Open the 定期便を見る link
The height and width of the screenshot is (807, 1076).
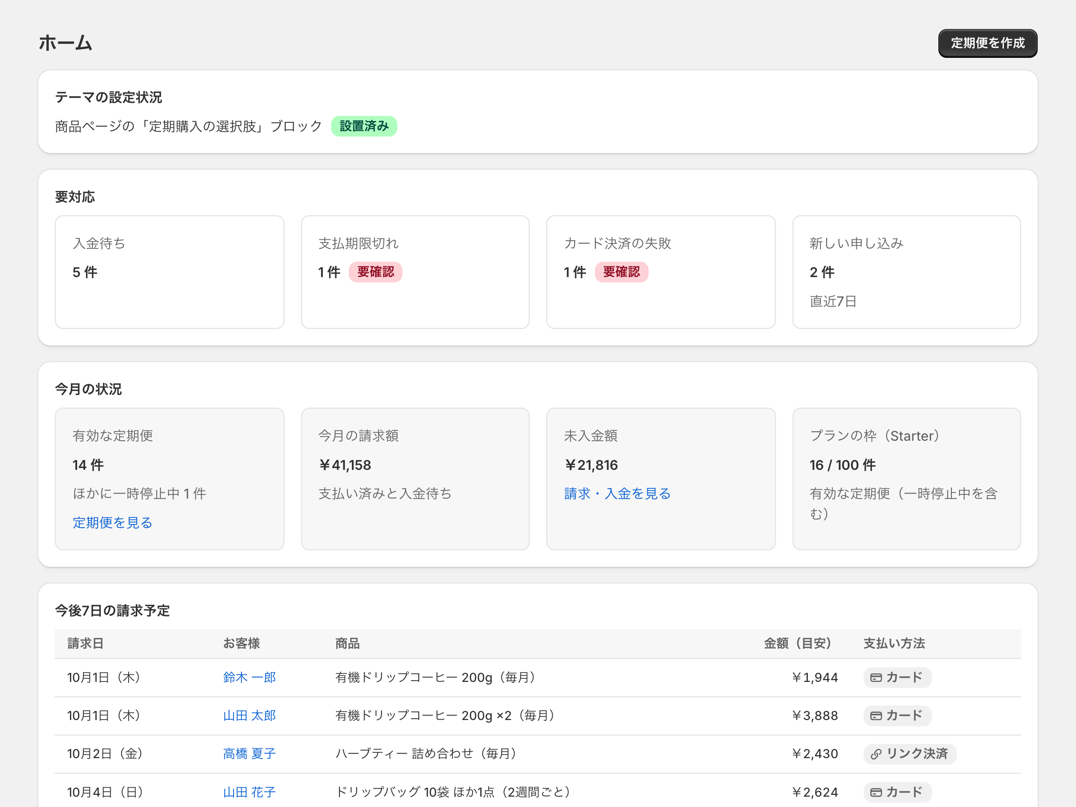coord(113,522)
